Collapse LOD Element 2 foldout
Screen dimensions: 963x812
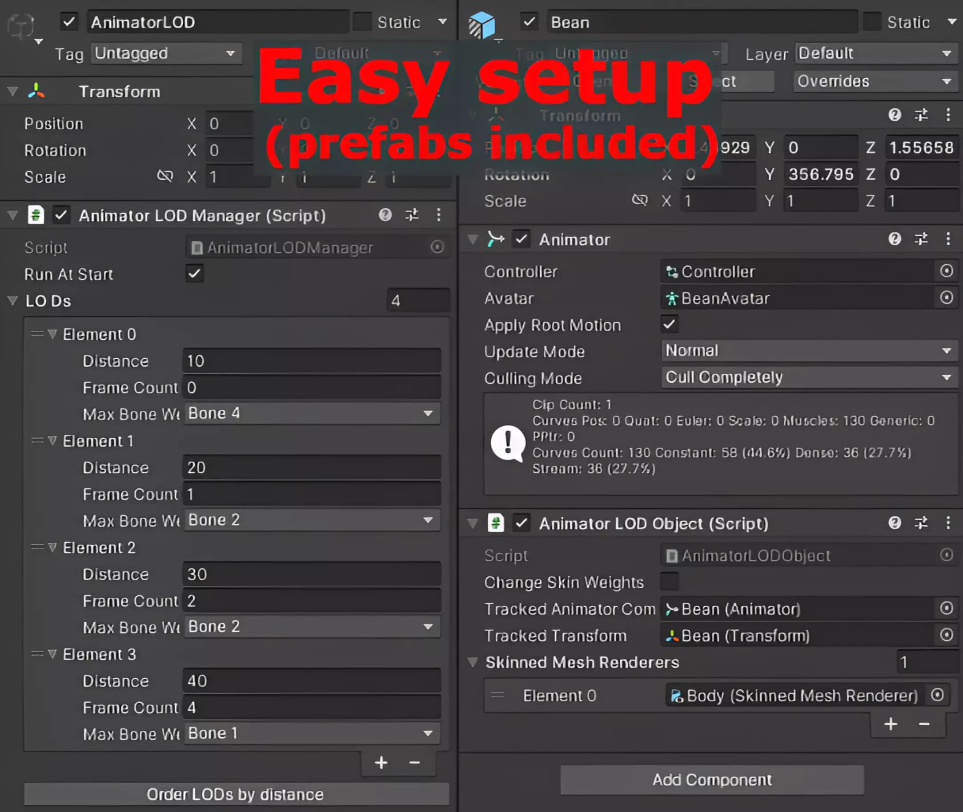coord(52,547)
